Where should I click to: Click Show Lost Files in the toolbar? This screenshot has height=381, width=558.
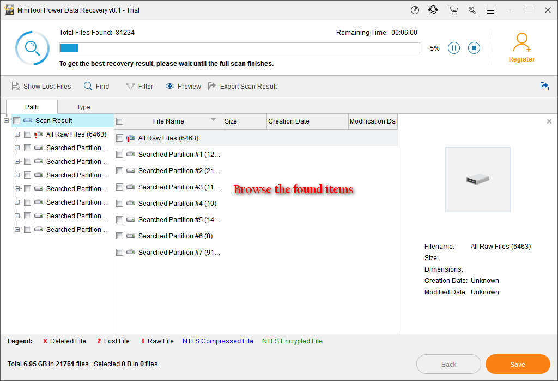(x=41, y=87)
